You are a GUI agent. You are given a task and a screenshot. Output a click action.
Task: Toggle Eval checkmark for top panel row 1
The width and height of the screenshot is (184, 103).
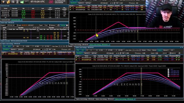click(70, 9)
